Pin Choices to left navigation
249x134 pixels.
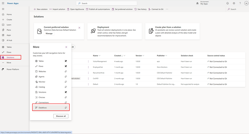[66, 98]
